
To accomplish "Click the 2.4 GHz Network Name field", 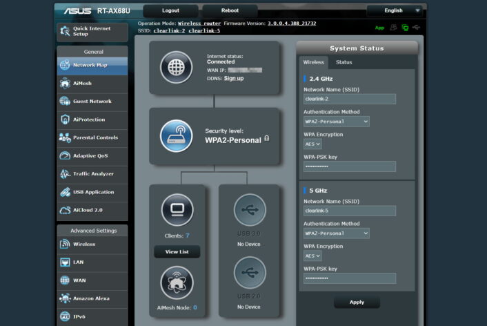I will (x=350, y=99).
